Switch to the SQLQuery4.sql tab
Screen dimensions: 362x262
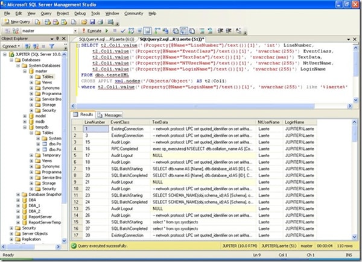[x=106, y=39]
